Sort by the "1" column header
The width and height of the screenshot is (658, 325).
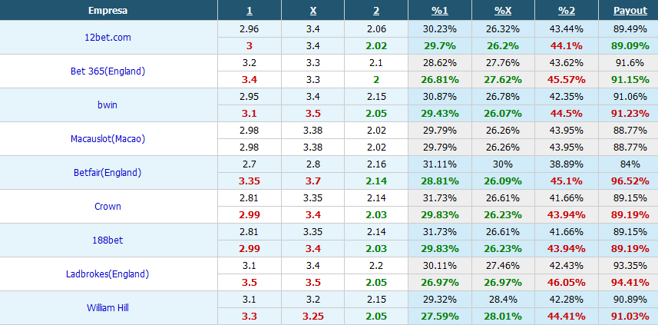pos(250,11)
